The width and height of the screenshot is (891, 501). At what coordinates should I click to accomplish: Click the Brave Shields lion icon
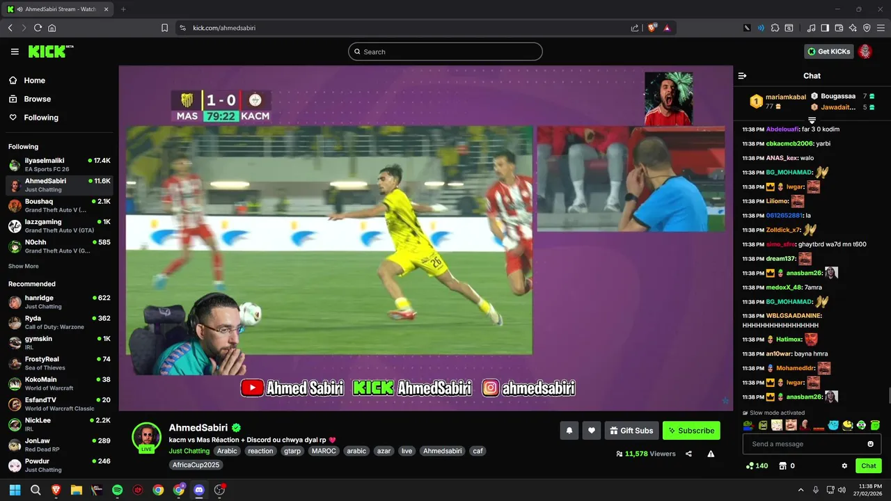(652, 28)
